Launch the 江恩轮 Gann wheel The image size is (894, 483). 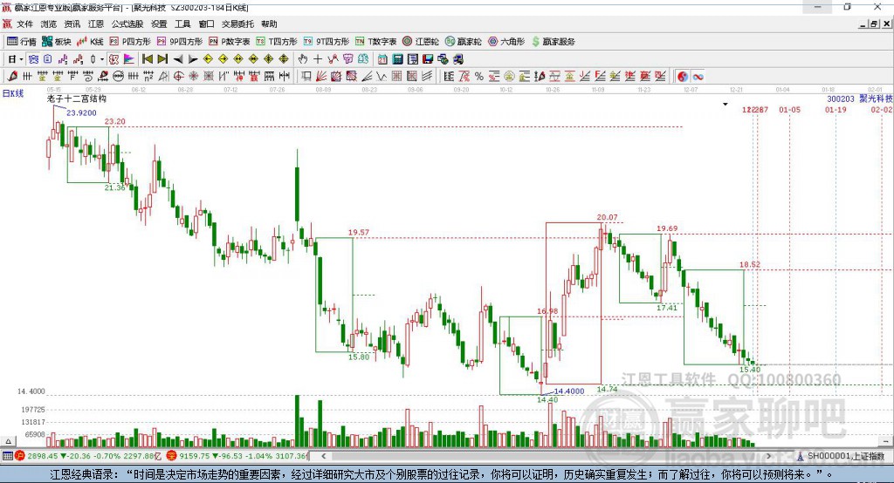(421, 42)
